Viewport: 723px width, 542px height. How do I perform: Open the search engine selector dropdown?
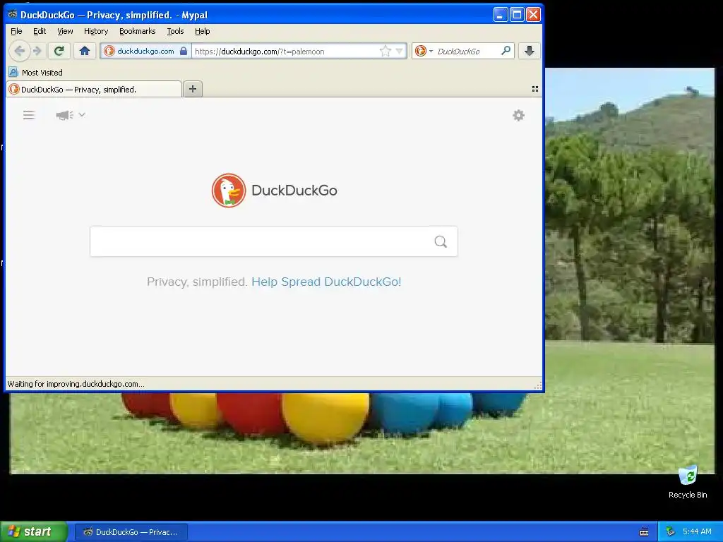(x=424, y=51)
